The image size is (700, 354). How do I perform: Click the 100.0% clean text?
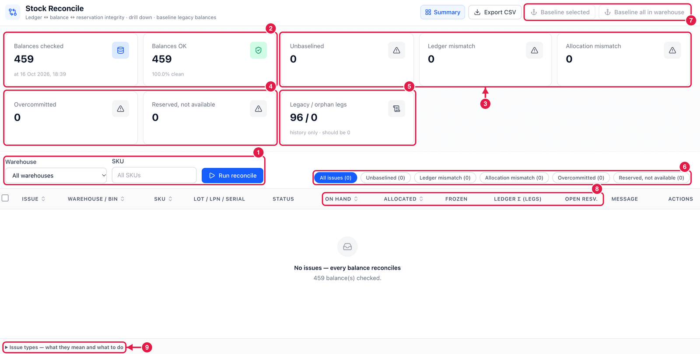click(x=168, y=74)
